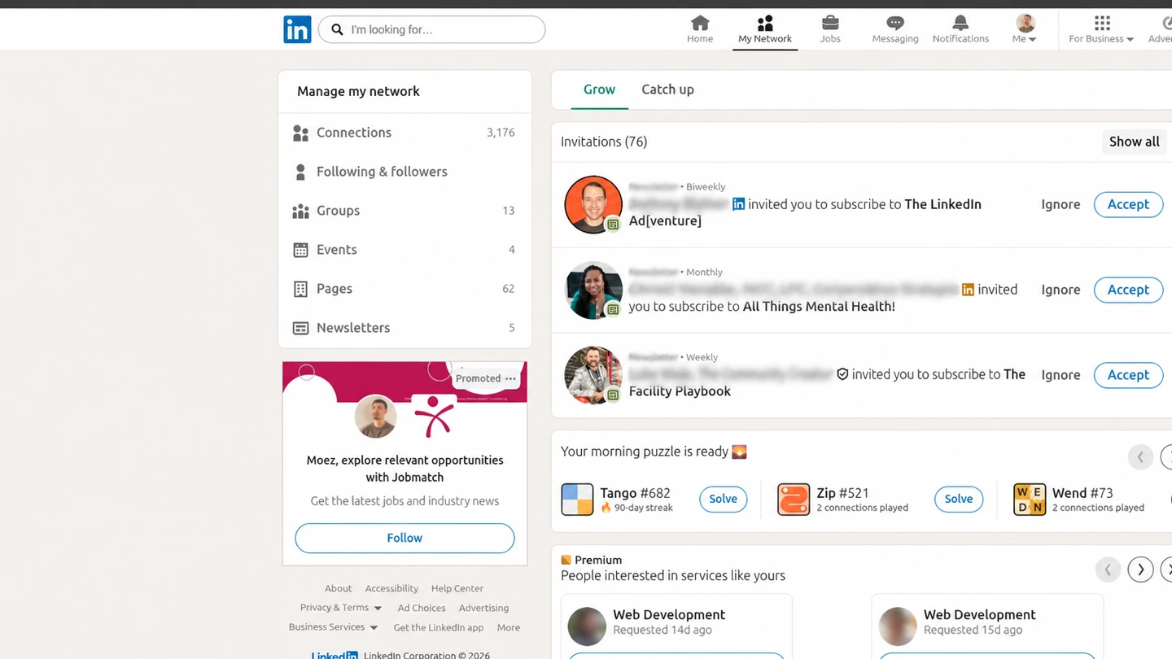
Task: Open My Network nav tab
Action: tap(765, 29)
